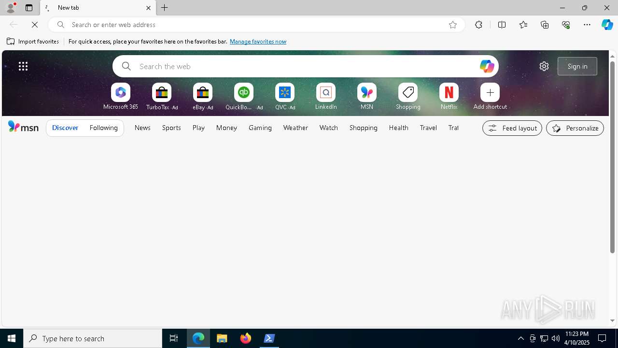The width and height of the screenshot is (618, 348).
Task: Open the News category
Action: pos(142,128)
